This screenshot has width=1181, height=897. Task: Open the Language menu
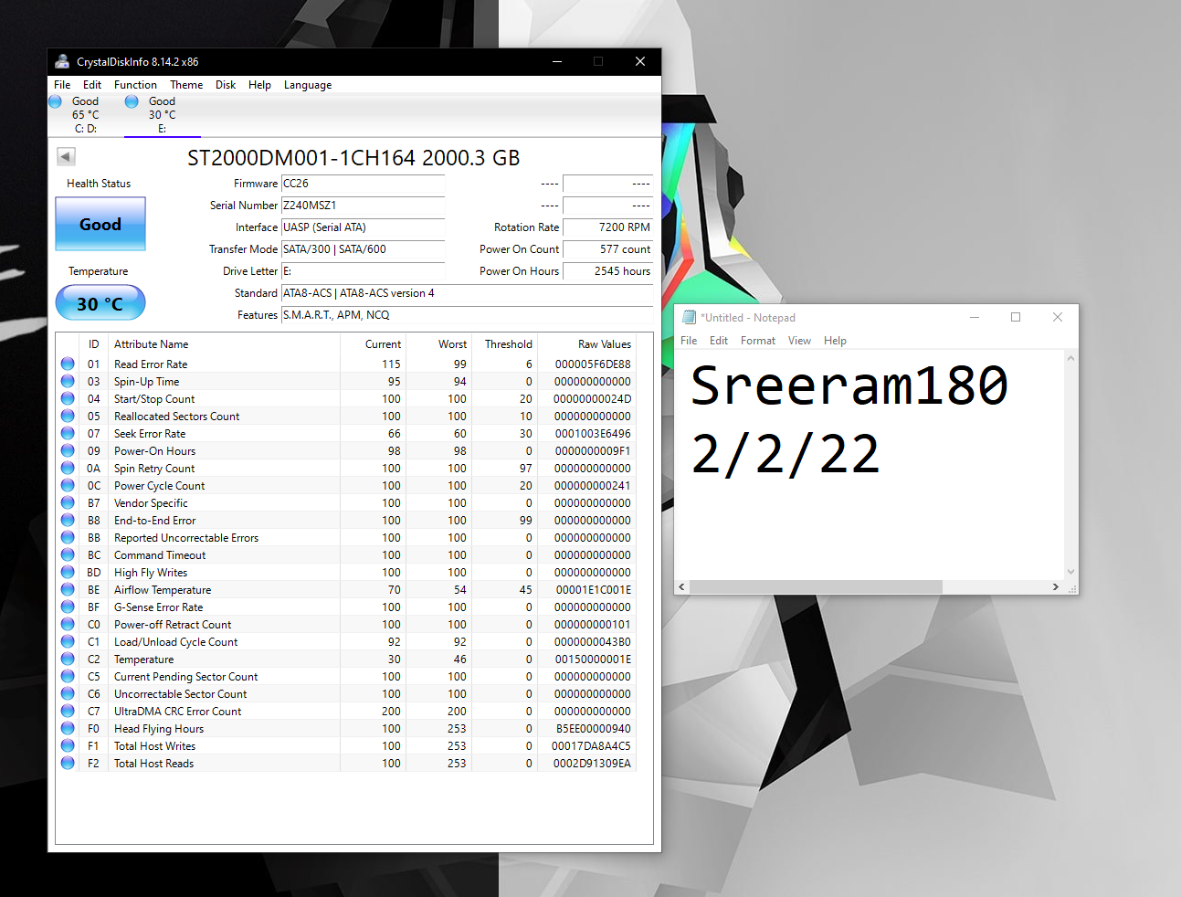(308, 85)
